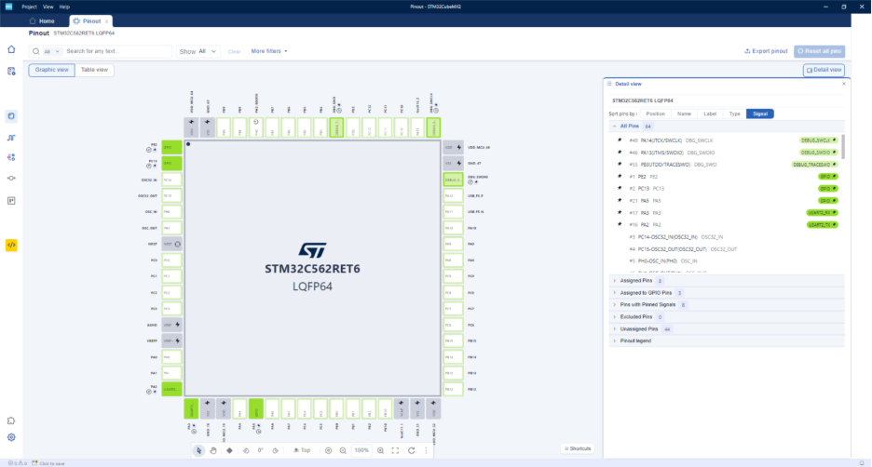This screenshot has width=872, height=467.
Task: Open the View menu
Action: pos(48,7)
